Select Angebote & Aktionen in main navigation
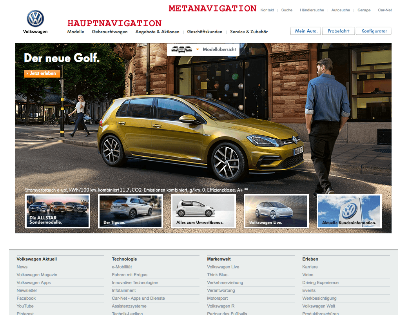The height and width of the screenshot is (315, 408). pyautogui.click(x=157, y=32)
